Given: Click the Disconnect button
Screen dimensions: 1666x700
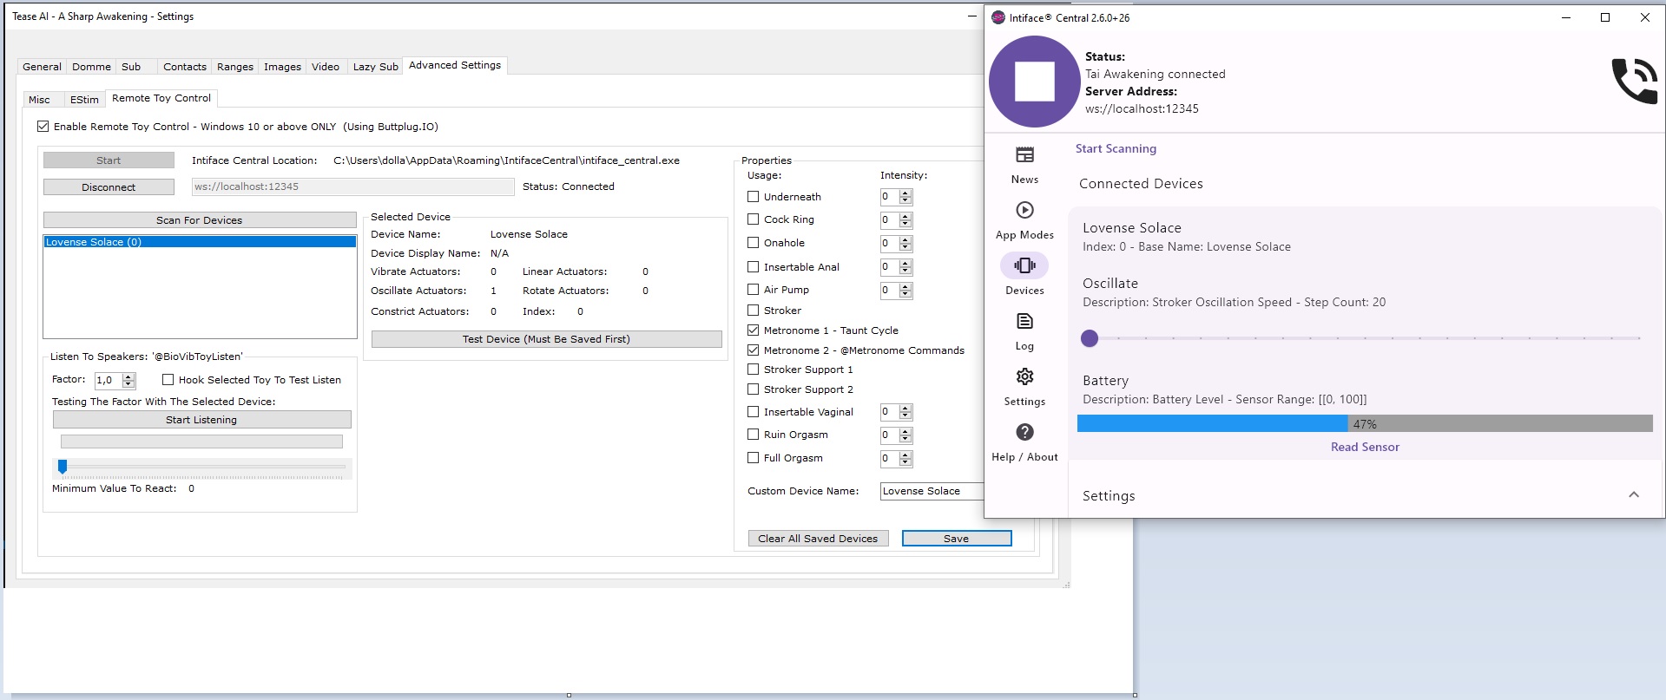Looking at the screenshot, I should point(109,187).
